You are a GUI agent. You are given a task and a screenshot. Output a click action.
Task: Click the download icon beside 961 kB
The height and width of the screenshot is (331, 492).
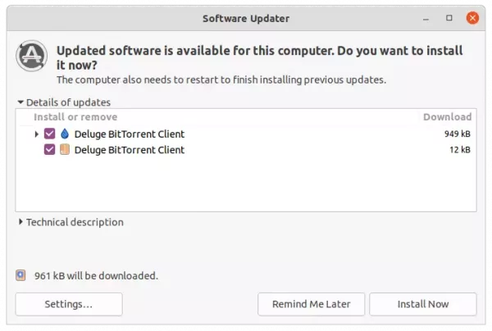pos(20,275)
